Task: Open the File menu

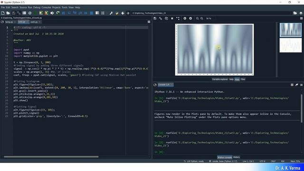Action: click(3, 8)
